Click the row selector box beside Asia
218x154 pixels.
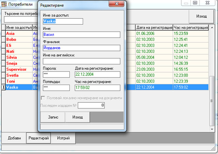[3, 33]
